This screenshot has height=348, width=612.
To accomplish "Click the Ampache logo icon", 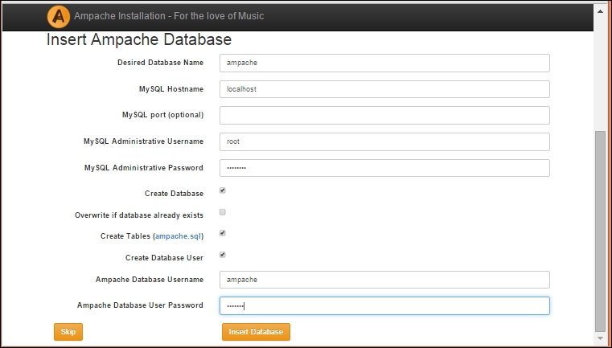I will pos(58,15).
